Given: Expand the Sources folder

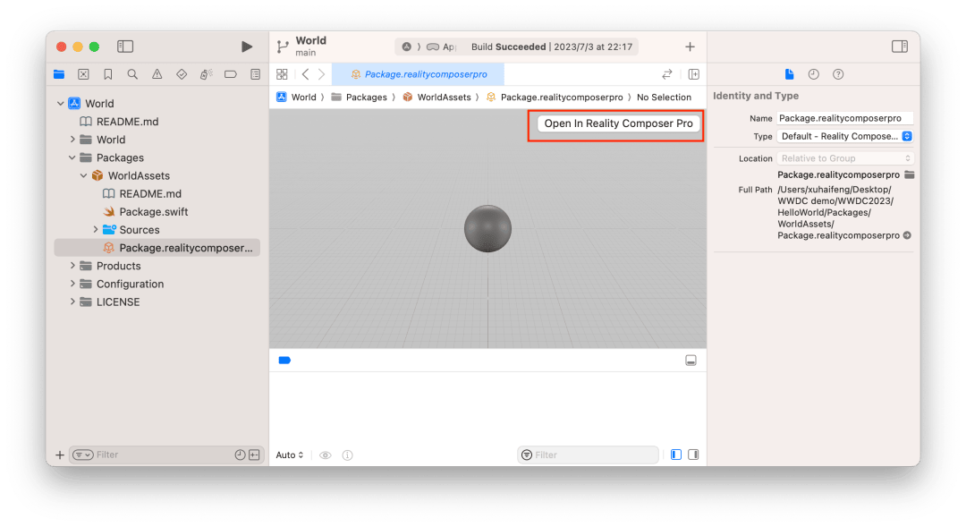Looking at the screenshot, I should click(96, 229).
